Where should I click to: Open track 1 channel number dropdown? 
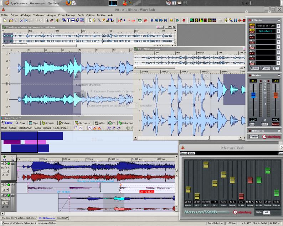[x=5, y=171]
